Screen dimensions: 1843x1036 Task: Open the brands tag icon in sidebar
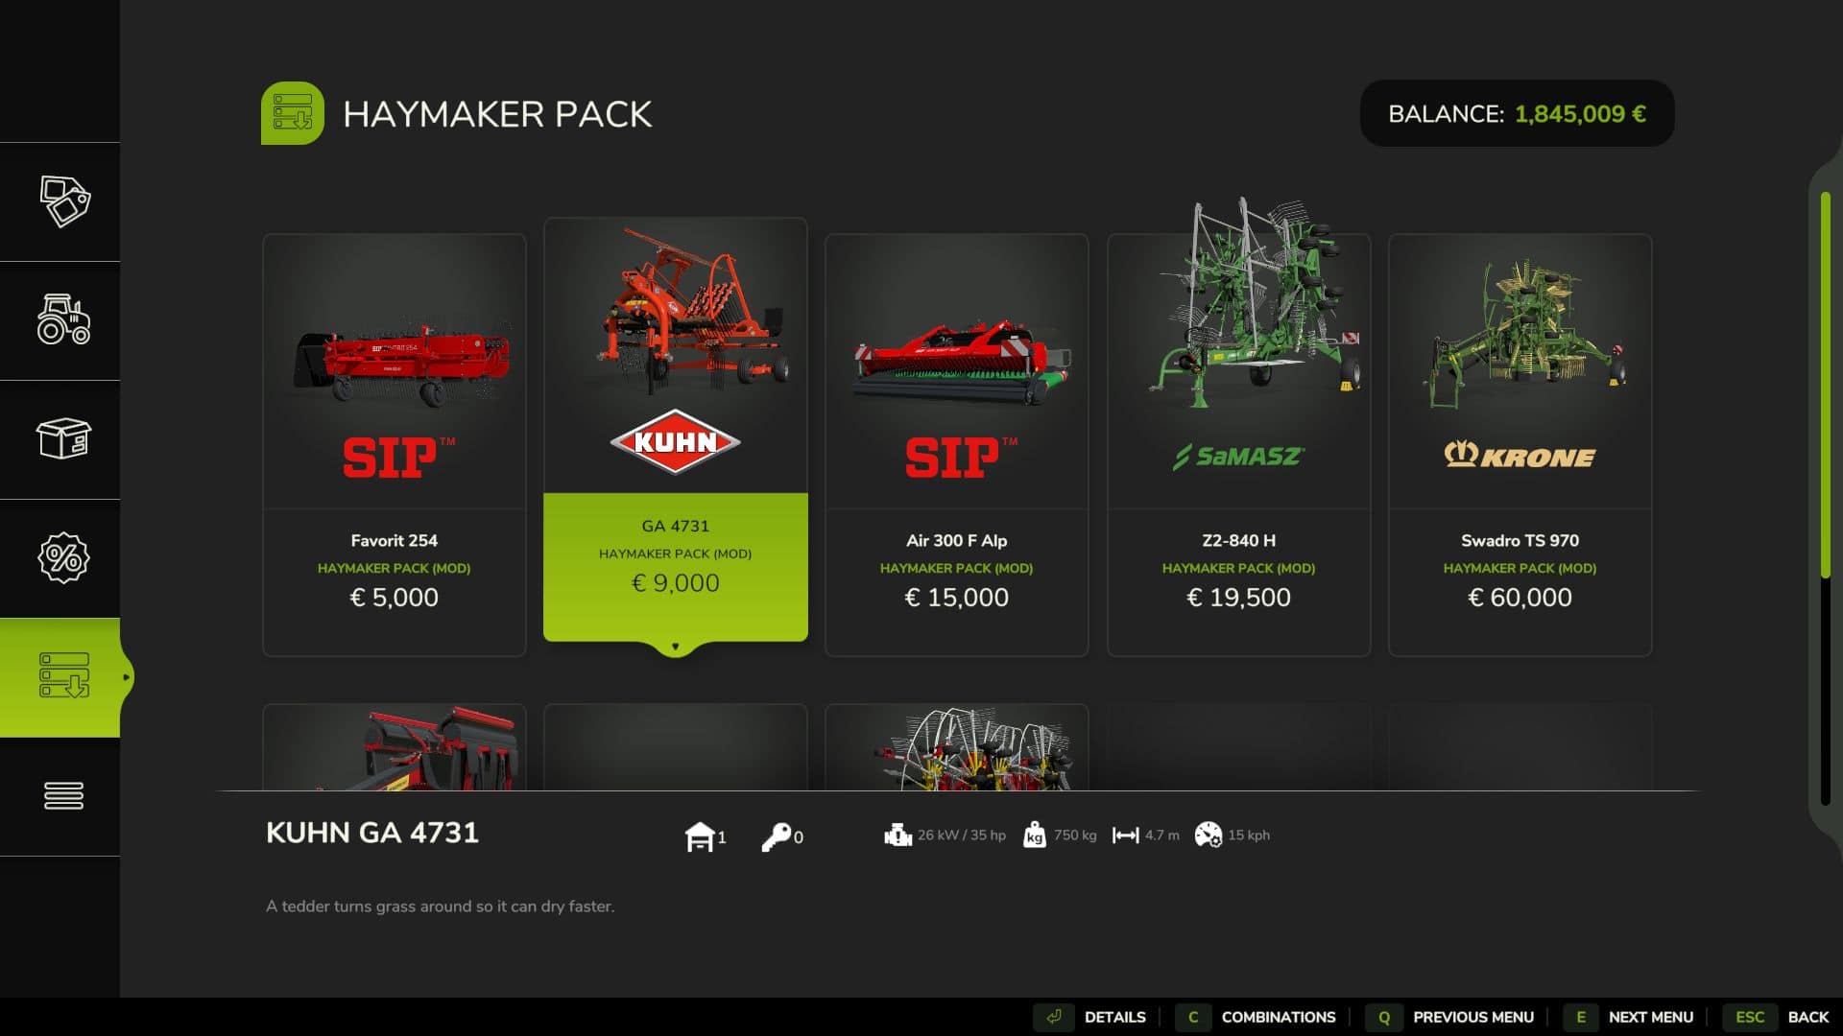tap(64, 201)
